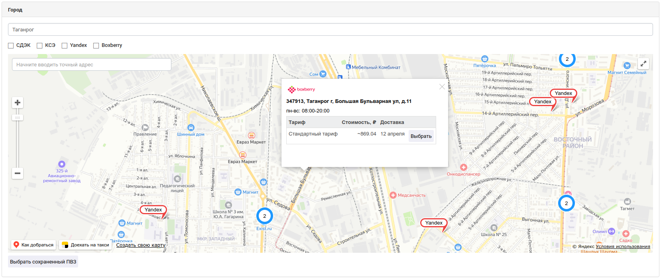Enable the СДЭК carrier checkbox
Image resolution: width=661 pixels, height=279 pixels.
[x=11, y=46]
